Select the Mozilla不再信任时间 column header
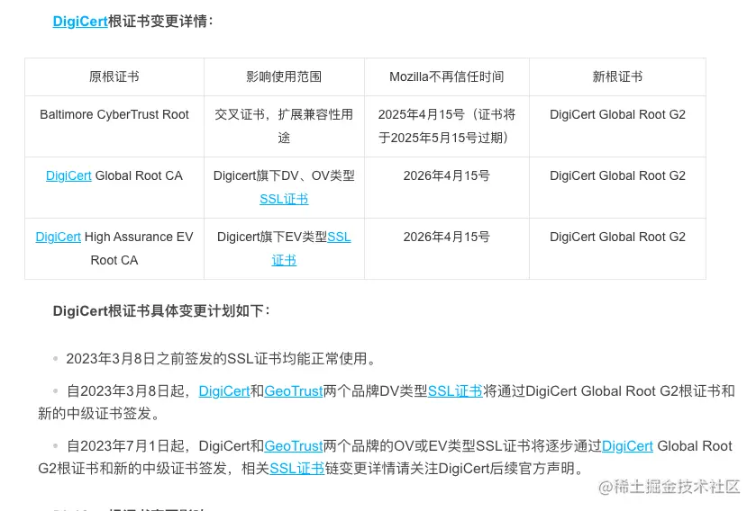The width and height of the screenshot is (756, 511). 446,76
